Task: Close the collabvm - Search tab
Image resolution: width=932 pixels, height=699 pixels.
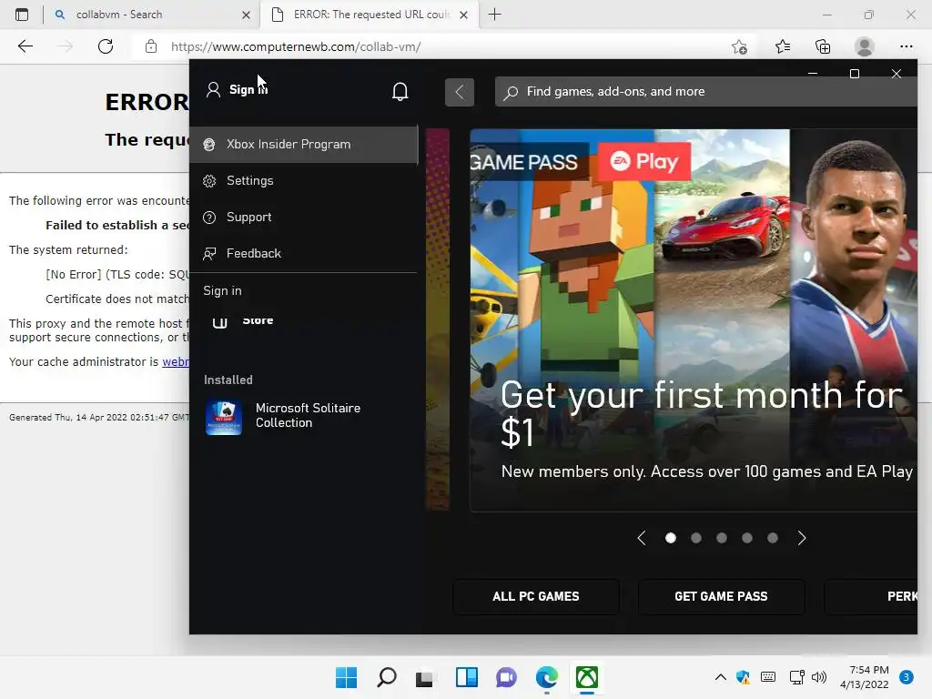Action: (x=246, y=15)
